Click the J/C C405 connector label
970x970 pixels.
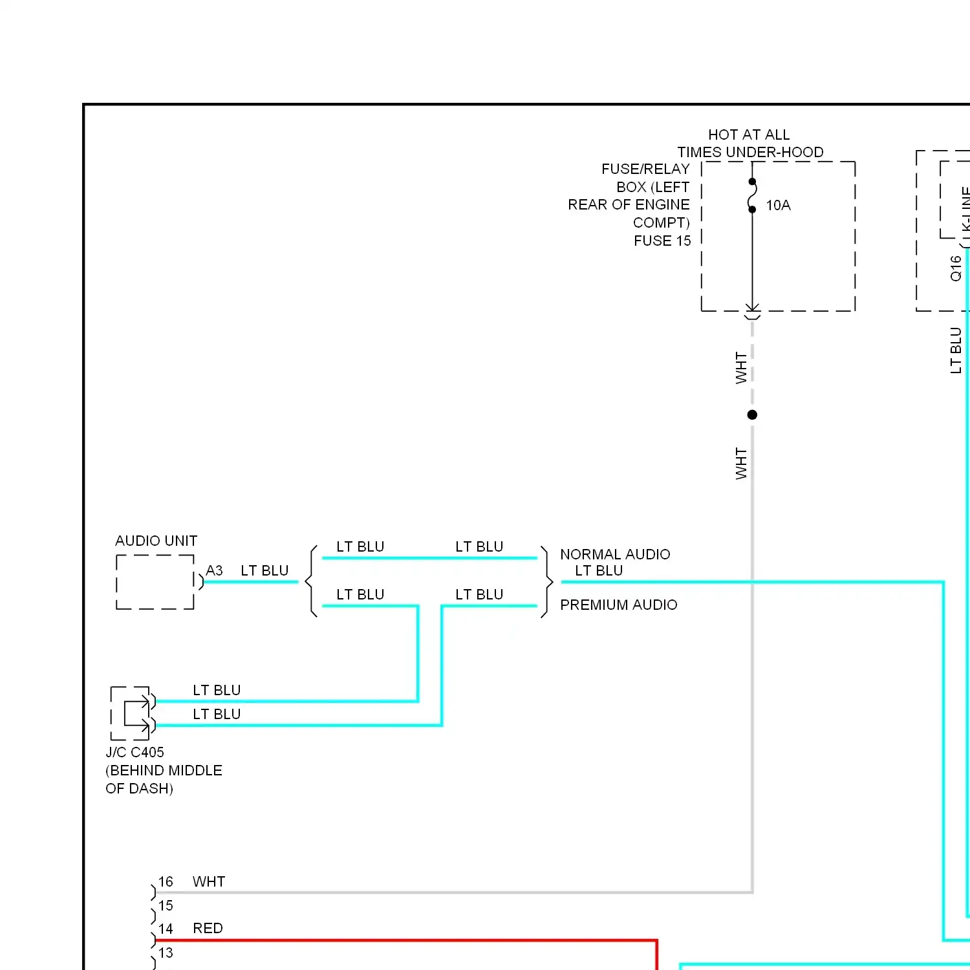point(135,752)
